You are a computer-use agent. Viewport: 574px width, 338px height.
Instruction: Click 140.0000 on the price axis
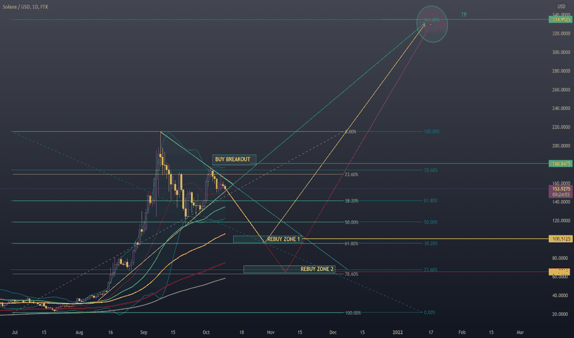coord(561,202)
